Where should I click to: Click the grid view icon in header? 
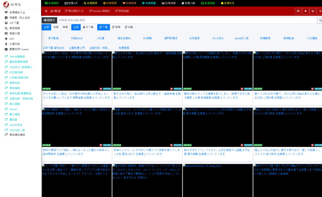click(x=298, y=11)
